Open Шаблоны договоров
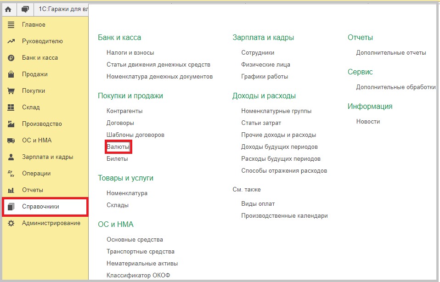 [x=135, y=135]
